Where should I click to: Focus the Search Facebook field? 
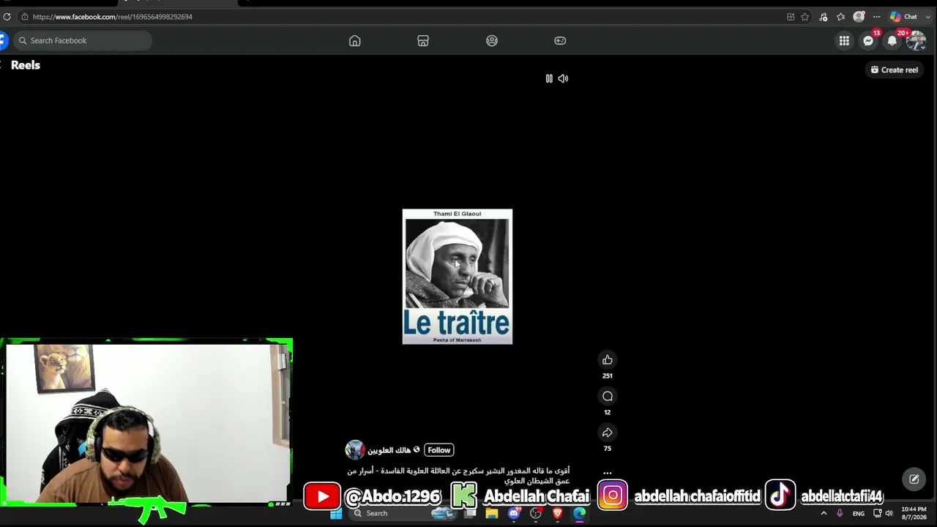click(83, 40)
